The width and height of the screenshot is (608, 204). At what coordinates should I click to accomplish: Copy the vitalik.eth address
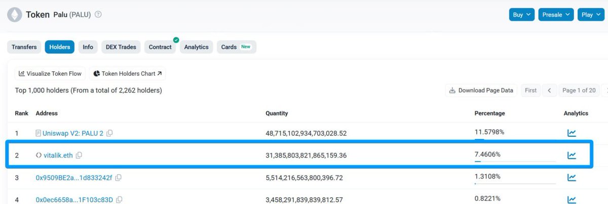pyautogui.click(x=79, y=155)
